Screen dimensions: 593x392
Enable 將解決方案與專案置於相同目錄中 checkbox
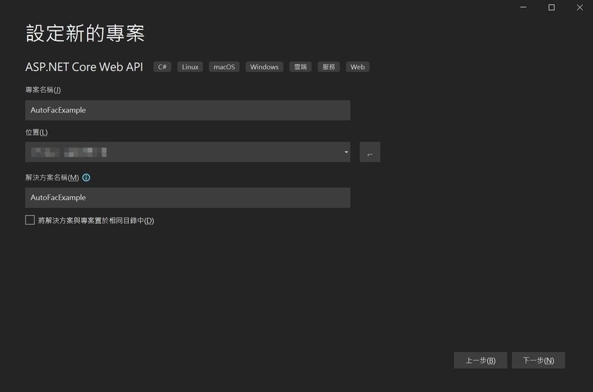tap(30, 220)
